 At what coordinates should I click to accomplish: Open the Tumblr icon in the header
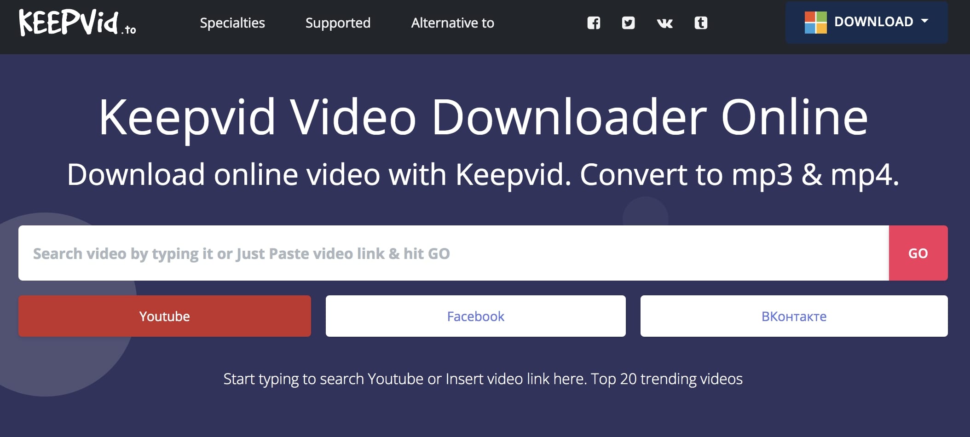[701, 22]
